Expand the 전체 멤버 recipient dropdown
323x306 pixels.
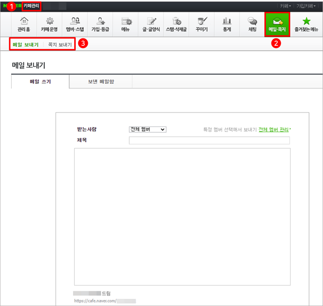coord(147,130)
